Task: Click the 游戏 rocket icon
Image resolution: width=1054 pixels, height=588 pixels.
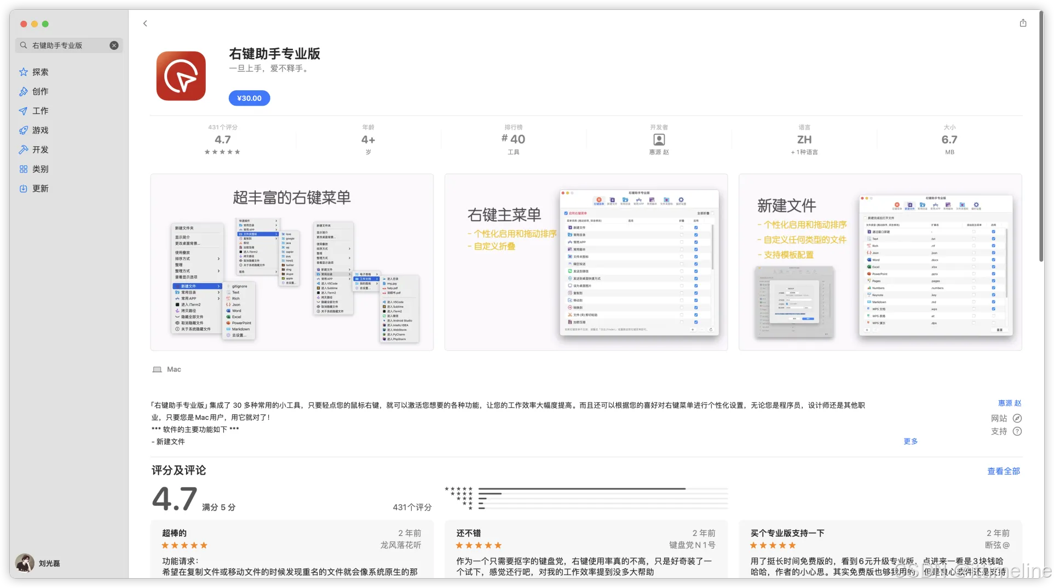Action: coord(24,130)
